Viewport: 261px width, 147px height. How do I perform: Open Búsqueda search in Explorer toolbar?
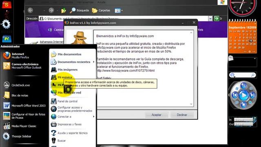[79, 10]
